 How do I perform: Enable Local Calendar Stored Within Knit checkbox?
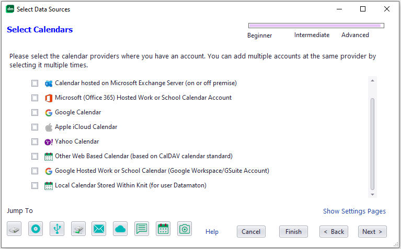click(x=35, y=185)
